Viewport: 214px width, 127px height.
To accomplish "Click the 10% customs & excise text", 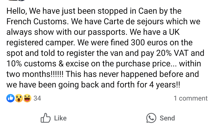I will (48, 64).
